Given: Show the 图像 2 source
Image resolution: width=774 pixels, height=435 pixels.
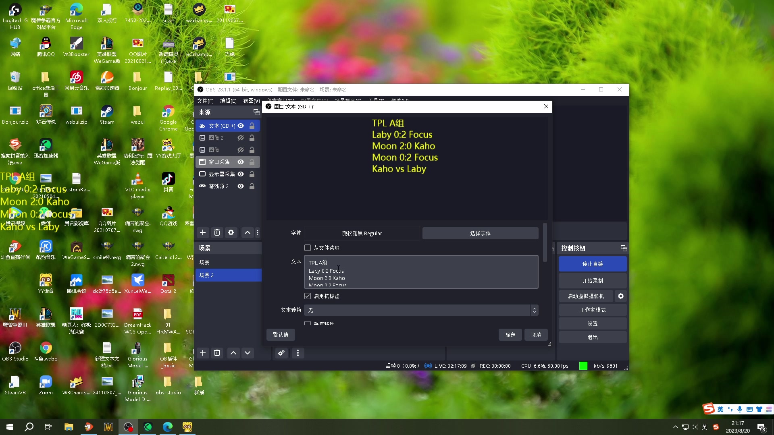Looking at the screenshot, I should coord(241,138).
